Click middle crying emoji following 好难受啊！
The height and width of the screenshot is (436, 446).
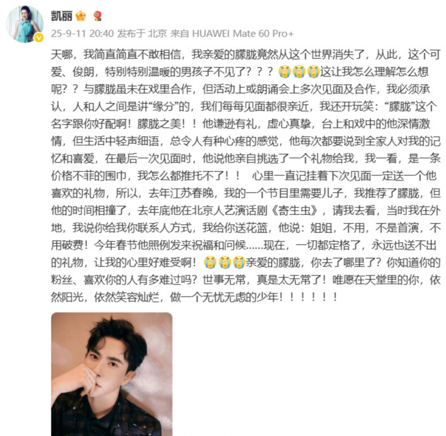coord(225,262)
